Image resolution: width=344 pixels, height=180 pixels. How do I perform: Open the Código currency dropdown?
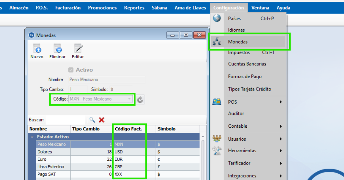129,99
